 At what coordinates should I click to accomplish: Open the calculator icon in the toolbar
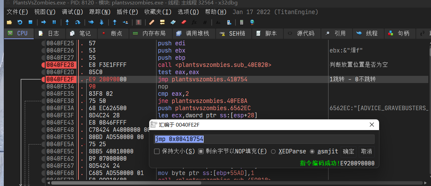[241, 22]
